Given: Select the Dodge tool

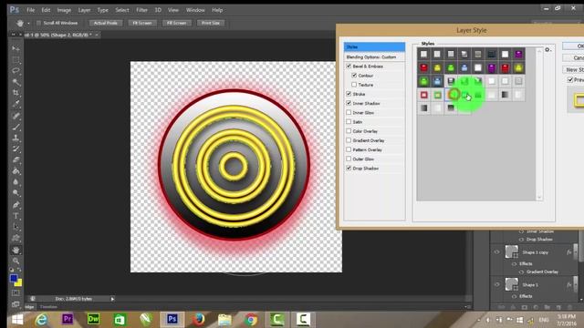Looking at the screenshot, I should point(16,193).
